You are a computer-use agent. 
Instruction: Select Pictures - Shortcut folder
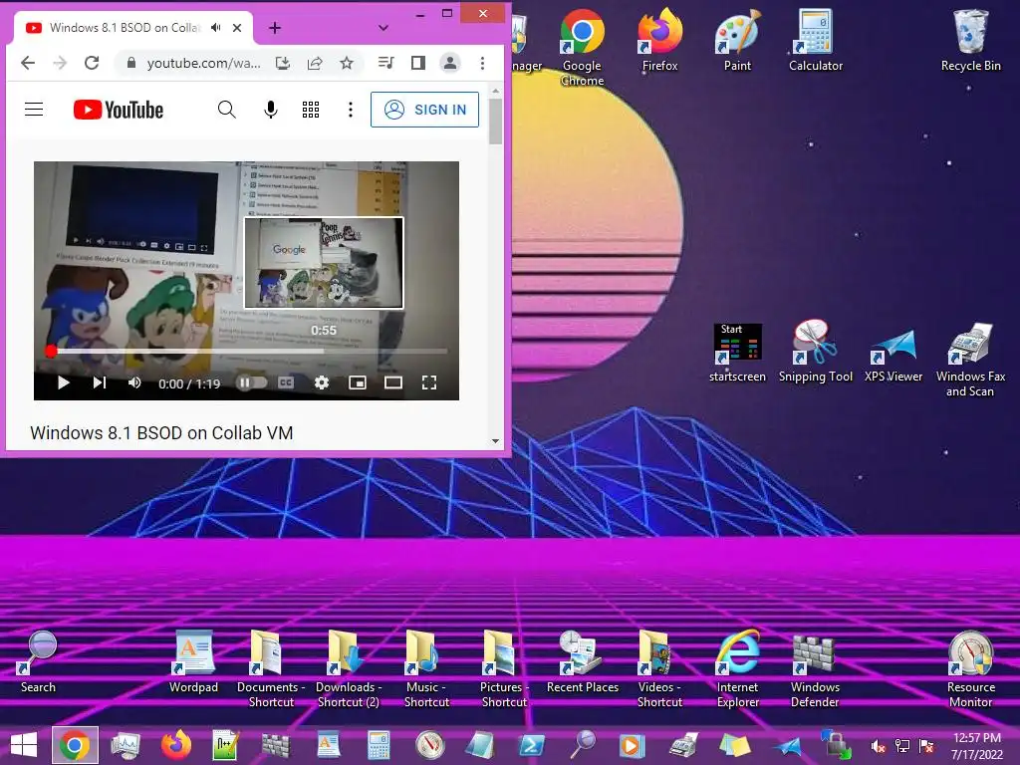point(504,669)
